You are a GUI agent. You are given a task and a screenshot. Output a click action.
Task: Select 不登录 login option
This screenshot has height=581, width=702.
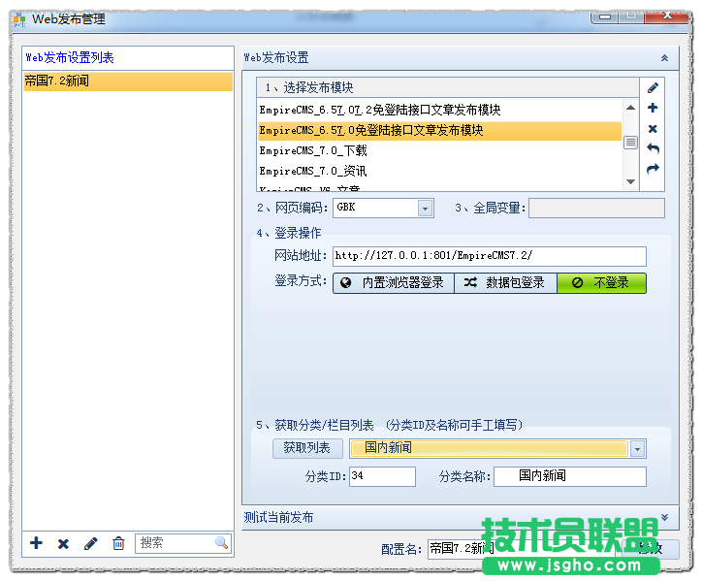point(601,283)
